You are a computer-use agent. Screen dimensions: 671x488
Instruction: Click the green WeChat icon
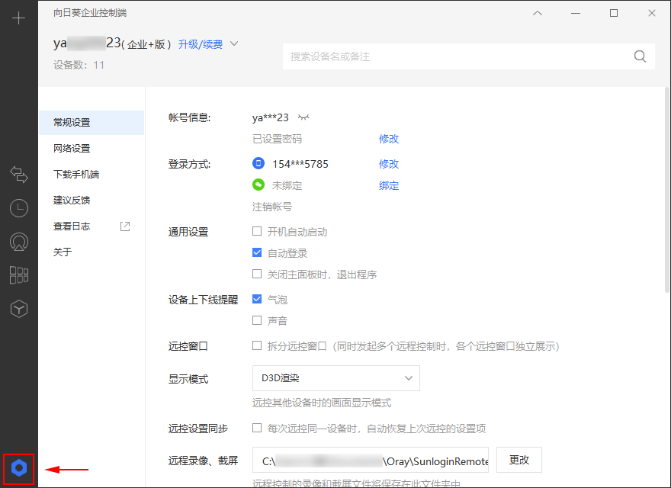pos(258,185)
